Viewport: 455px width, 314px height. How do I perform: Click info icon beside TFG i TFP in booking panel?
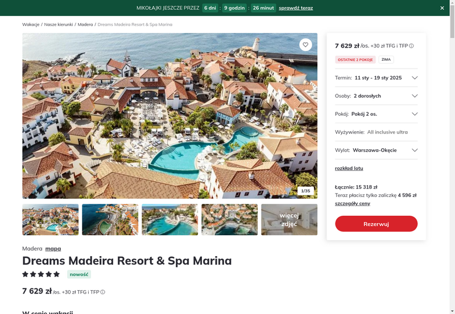pos(411,46)
